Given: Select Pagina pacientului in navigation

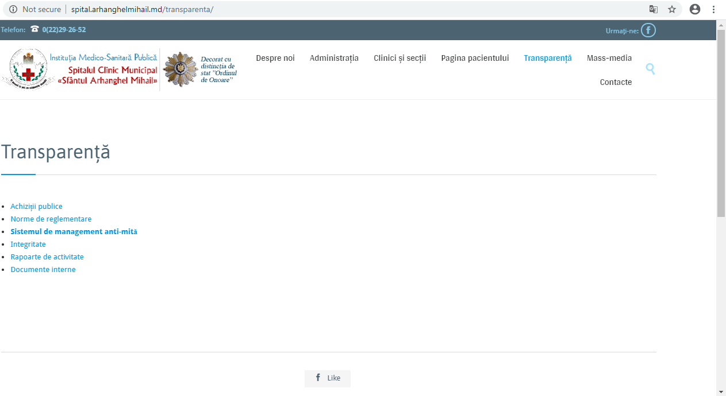Looking at the screenshot, I should (x=475, y=58).
